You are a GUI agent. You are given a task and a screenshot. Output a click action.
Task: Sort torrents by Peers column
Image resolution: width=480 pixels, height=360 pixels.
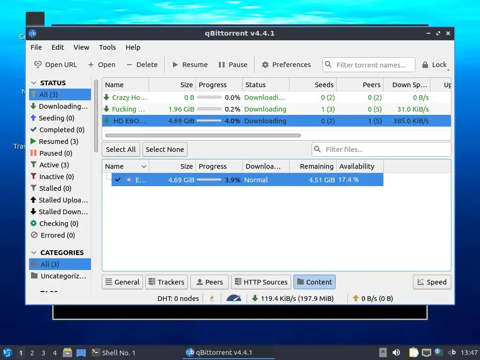coord(360,85)
